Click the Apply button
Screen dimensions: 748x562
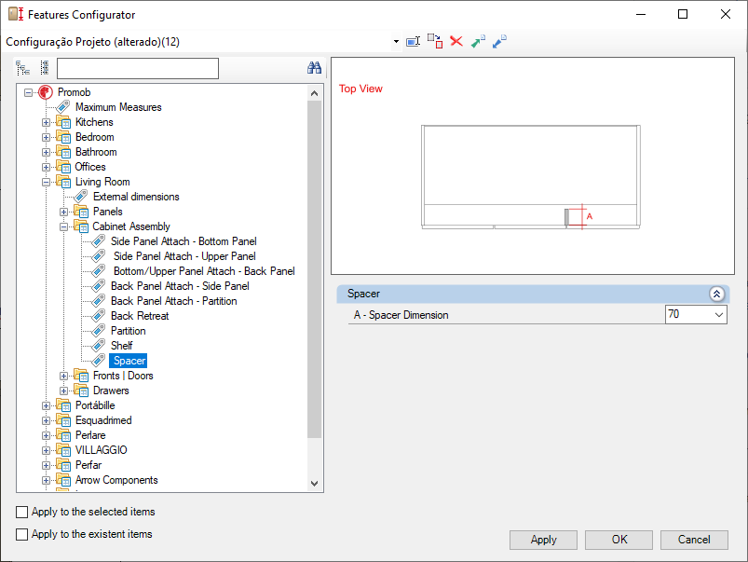click(543, 540)
